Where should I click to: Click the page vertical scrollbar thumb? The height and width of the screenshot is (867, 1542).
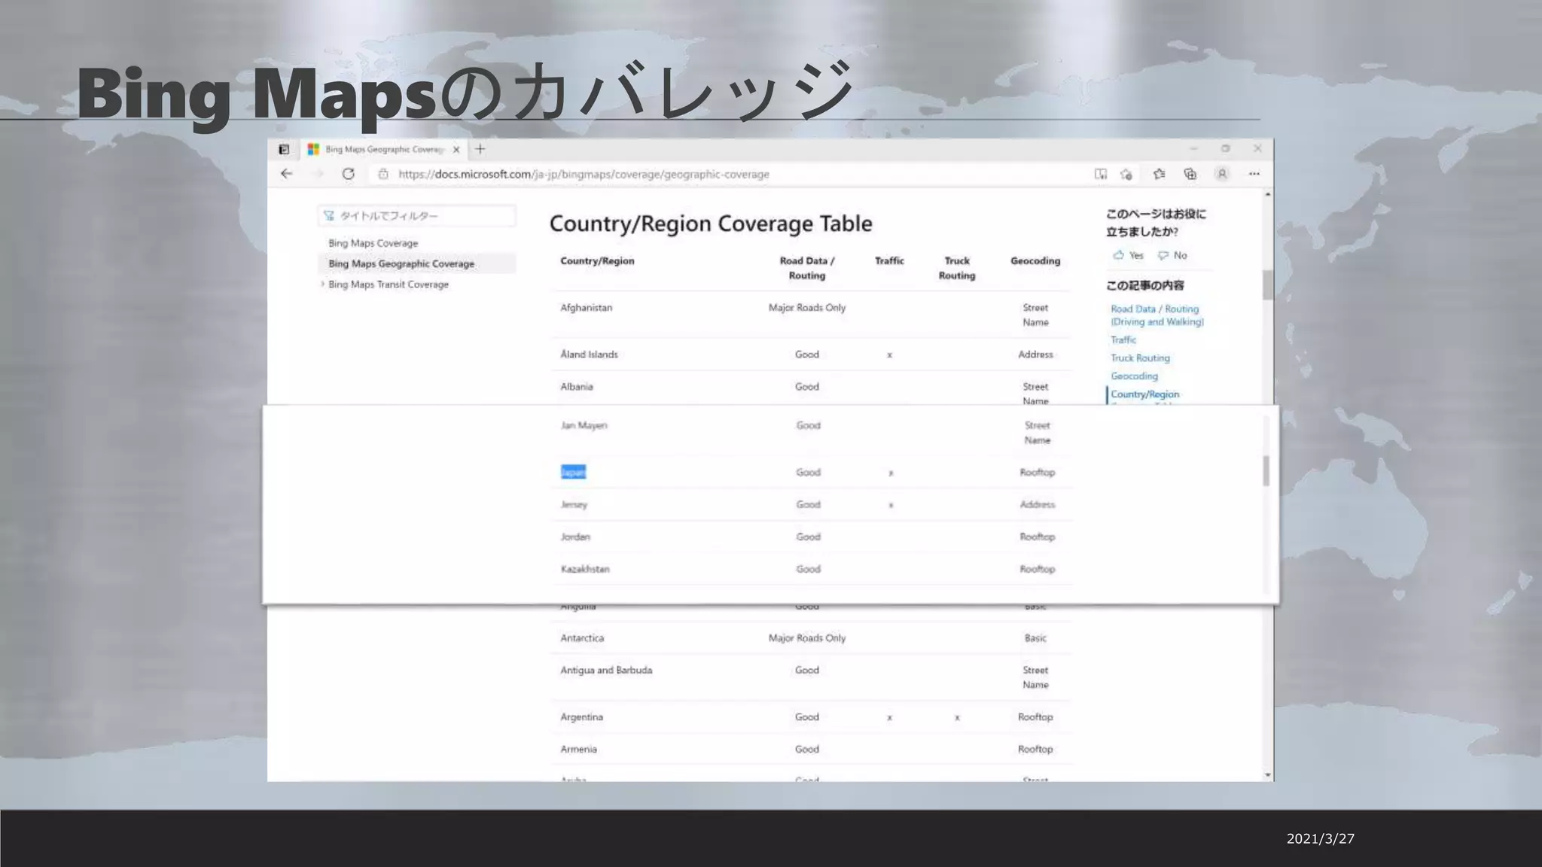[1267, 284]
